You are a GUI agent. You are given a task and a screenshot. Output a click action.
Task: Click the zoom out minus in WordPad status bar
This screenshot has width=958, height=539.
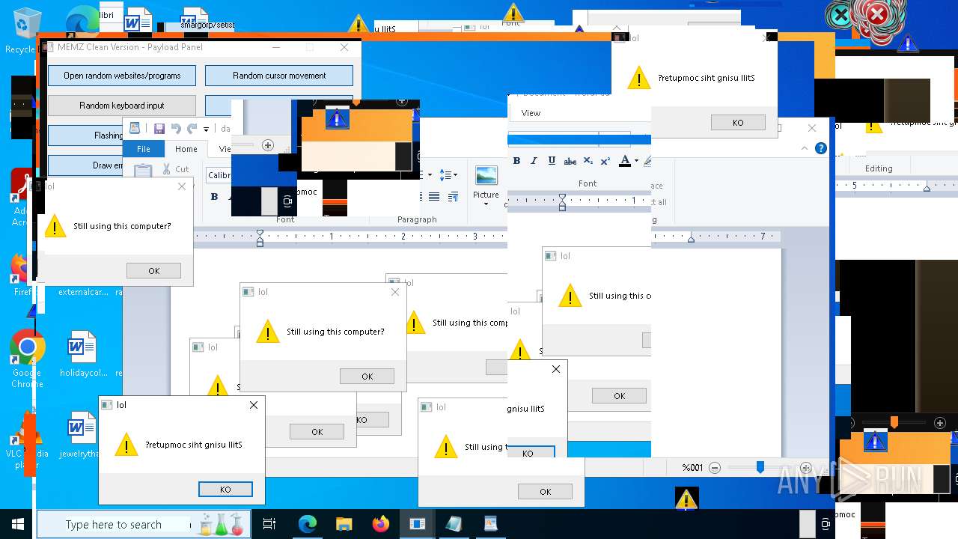[x=715, y=468]
